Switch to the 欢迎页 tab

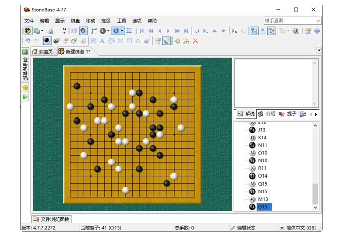tap(42, 52)
